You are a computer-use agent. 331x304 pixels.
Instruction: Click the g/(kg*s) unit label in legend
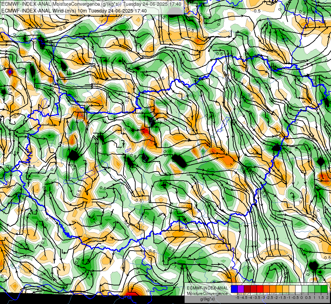208,299
